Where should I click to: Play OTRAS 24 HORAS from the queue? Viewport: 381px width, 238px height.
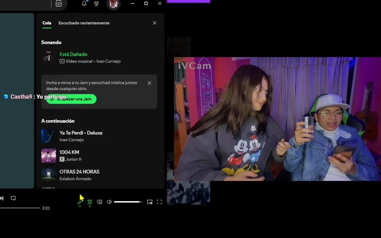coord(79,172)
